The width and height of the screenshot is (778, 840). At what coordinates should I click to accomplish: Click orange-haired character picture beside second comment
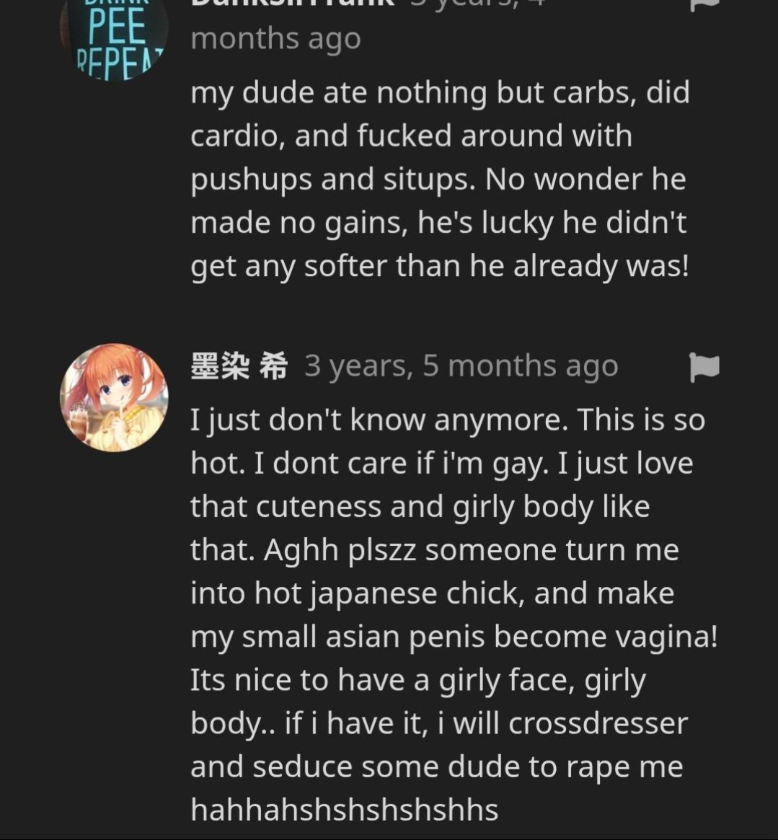point(114,397)
